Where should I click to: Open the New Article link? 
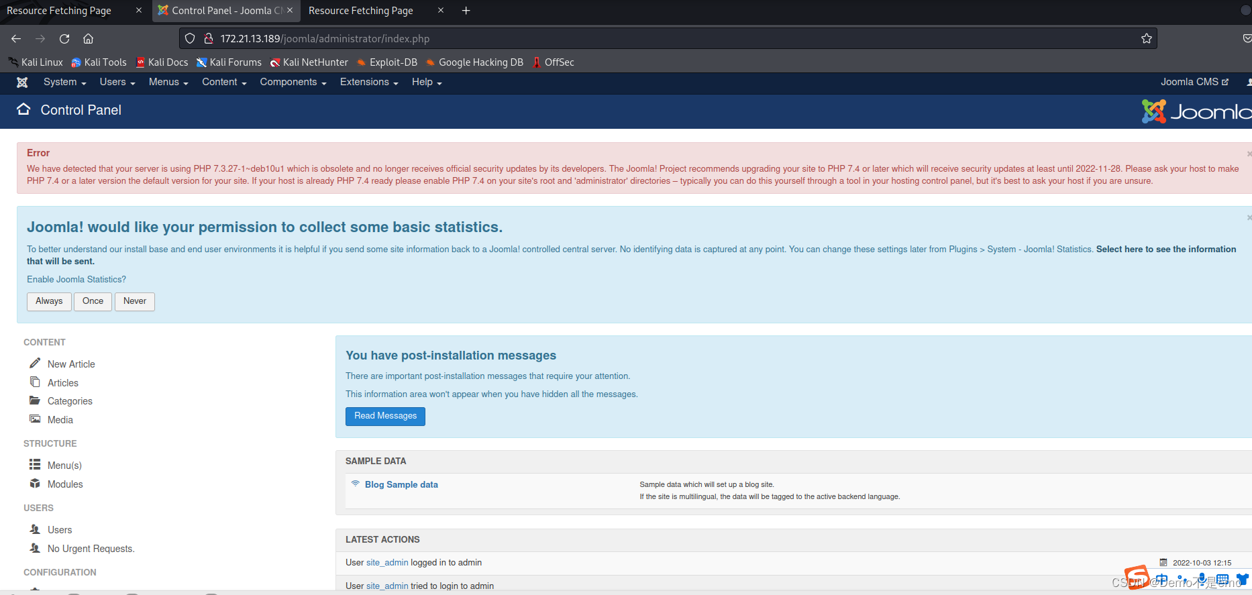pyautogui.click(x=71, y=364)
